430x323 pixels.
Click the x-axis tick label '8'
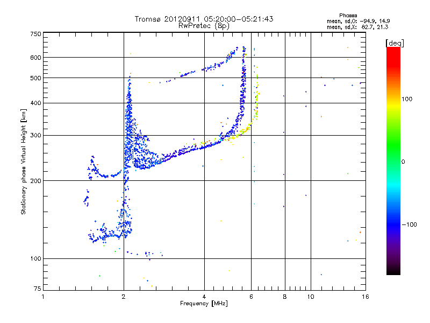pos(285,297)
